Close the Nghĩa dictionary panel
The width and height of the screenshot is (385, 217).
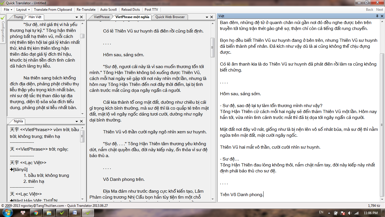pos(82,121)
